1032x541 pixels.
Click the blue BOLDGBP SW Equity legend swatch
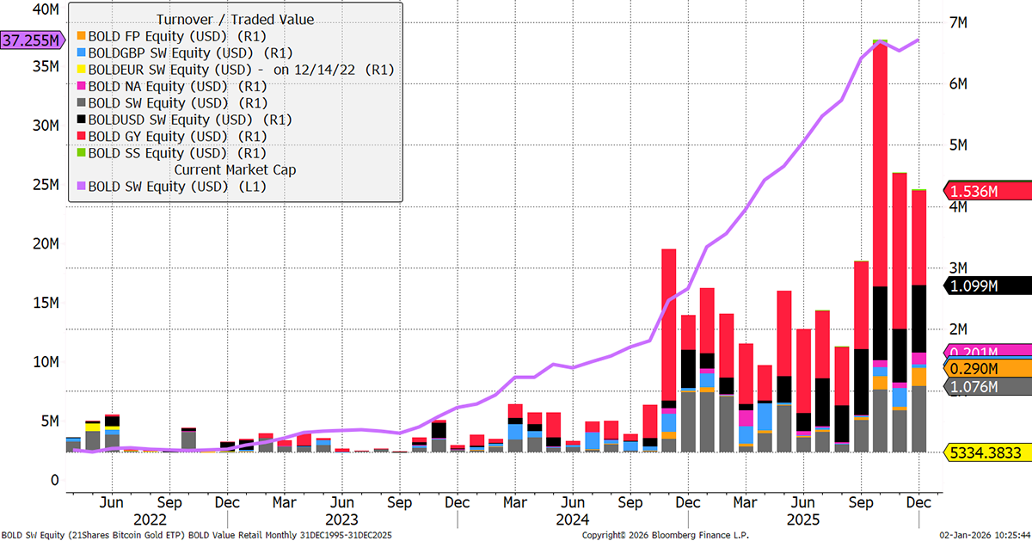click(81, 52)
